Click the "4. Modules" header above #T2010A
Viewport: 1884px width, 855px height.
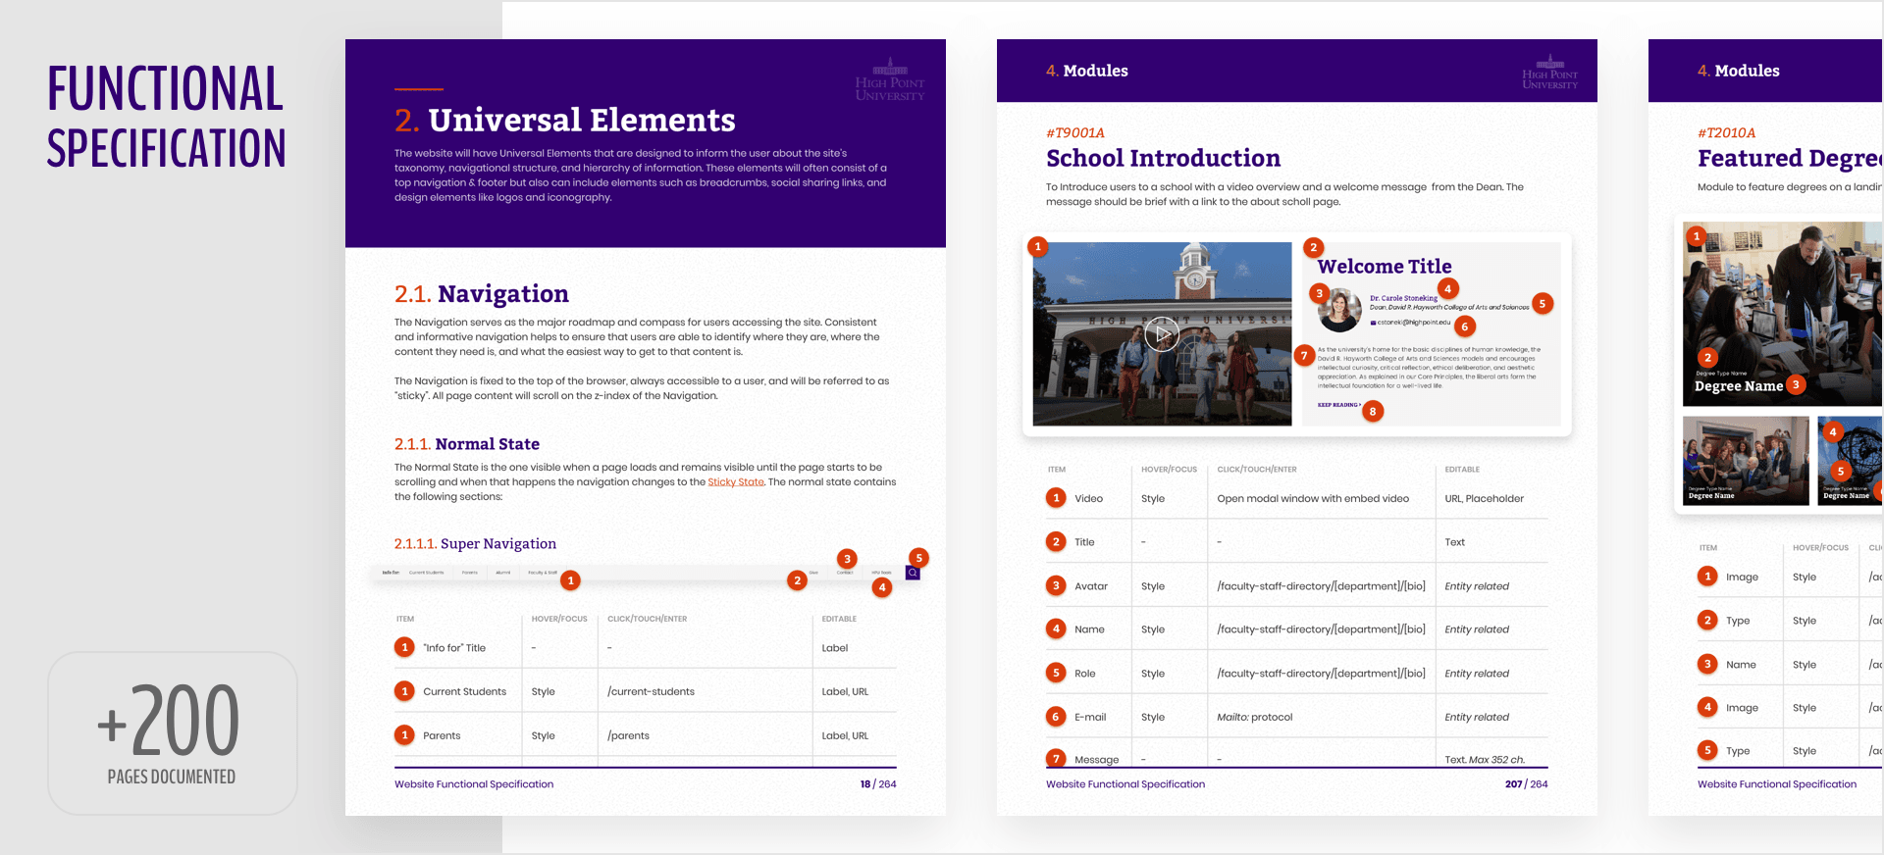tap(1739, 71)
